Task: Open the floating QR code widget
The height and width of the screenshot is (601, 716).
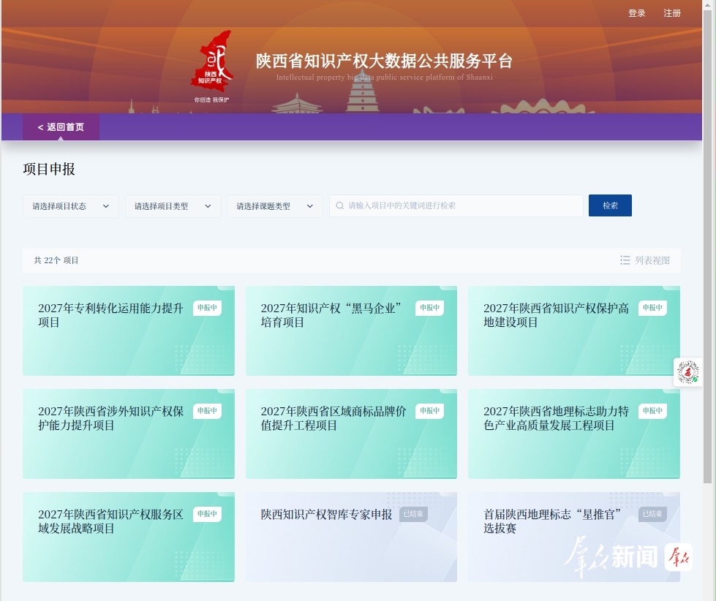Action: [687, 372]
